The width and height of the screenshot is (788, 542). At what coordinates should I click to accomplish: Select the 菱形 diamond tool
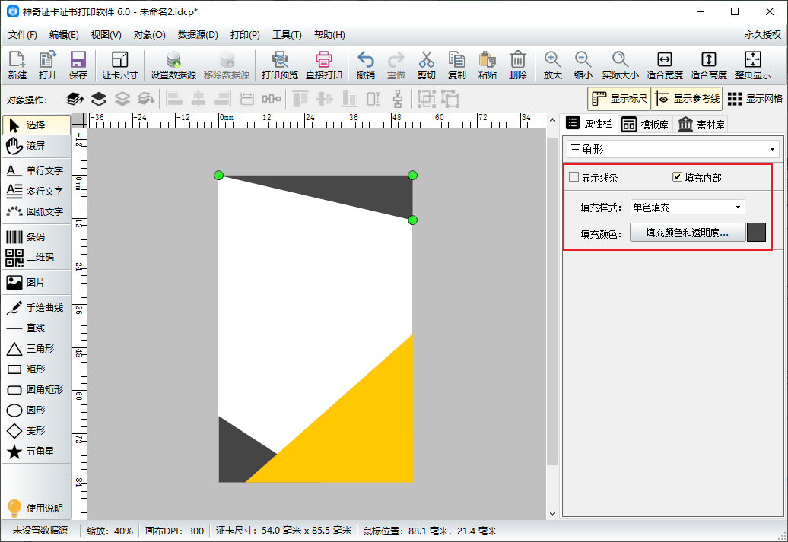tap(37, 431)
